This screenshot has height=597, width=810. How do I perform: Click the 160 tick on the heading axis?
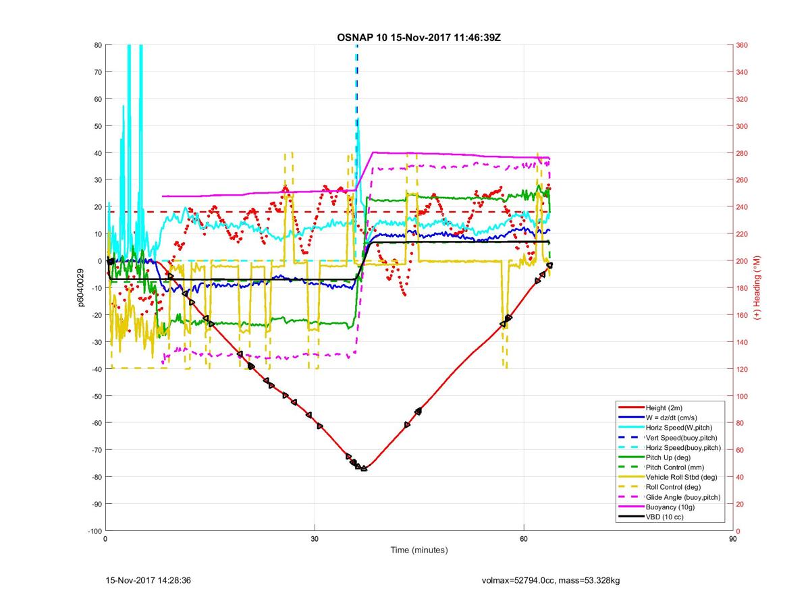pyautogui.click(x=743, y=315)
